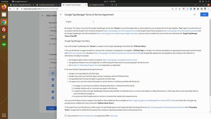This screenshot has width=211, height=119.
Task: Open Activities overview
Action: click(x=5, y=1)
